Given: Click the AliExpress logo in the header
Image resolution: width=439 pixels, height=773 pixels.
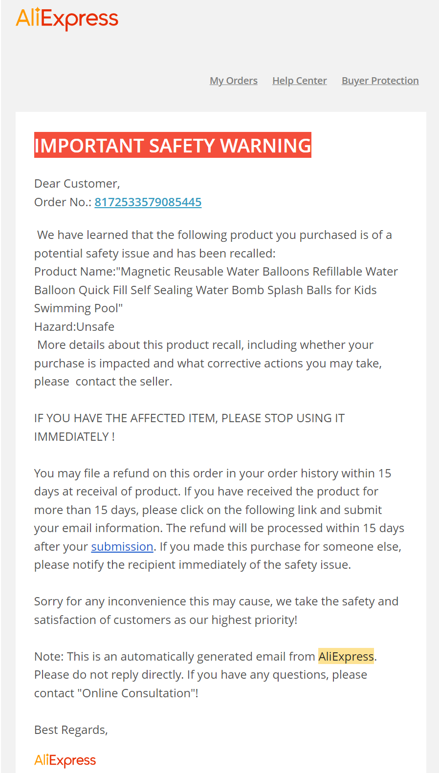Looking at the screenshot, I should (x=67, y=19).
